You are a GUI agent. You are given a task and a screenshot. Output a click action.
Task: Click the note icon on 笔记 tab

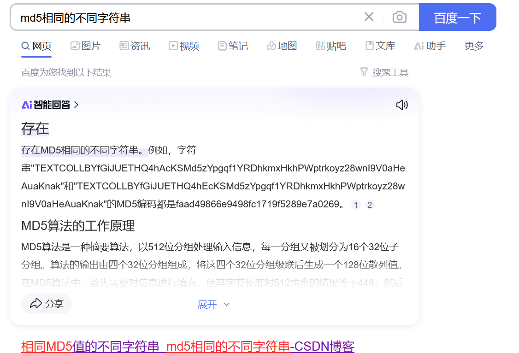coord(222,46)
